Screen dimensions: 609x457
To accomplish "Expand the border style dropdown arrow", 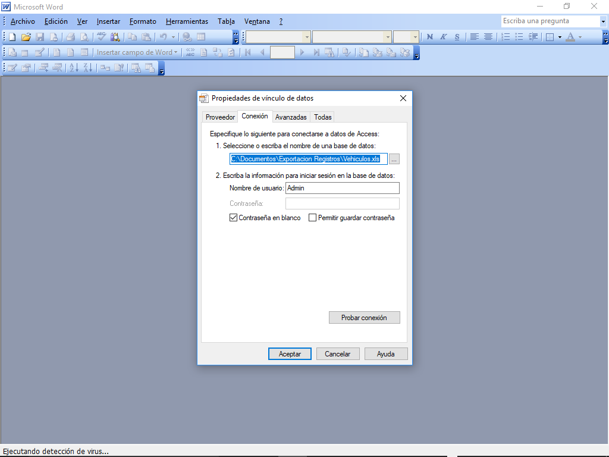I will pyautogui.click(x=560, y=37).
